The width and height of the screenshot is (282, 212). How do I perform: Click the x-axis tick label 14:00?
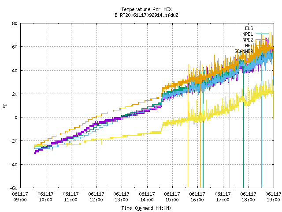[x=147, y=200]
